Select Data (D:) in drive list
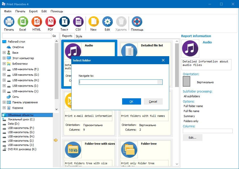 pos(14,124)
